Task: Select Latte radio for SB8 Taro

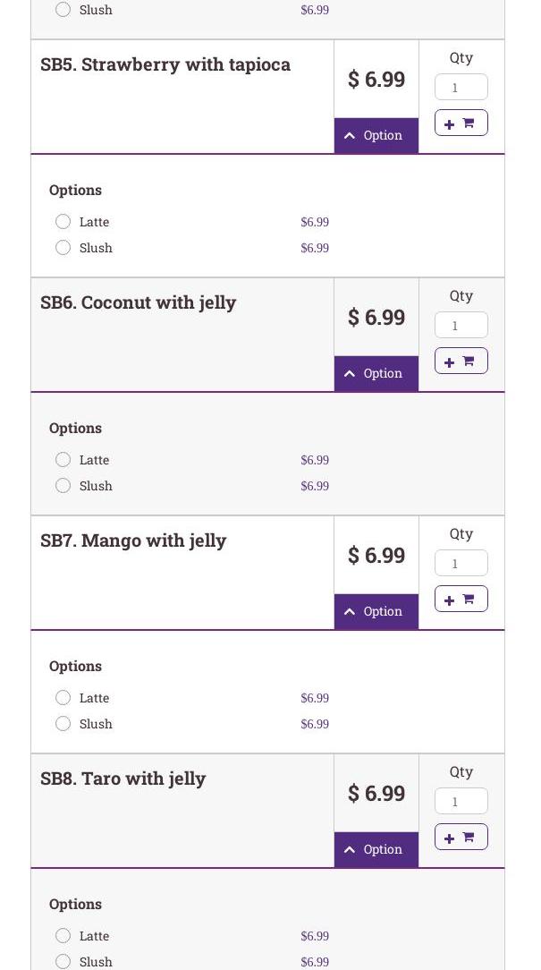Action: coord(63,936)
